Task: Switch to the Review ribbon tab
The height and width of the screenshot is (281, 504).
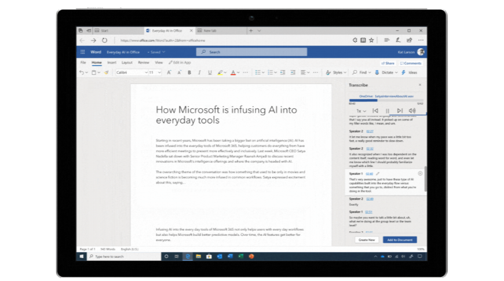Action: click(143, 63)
